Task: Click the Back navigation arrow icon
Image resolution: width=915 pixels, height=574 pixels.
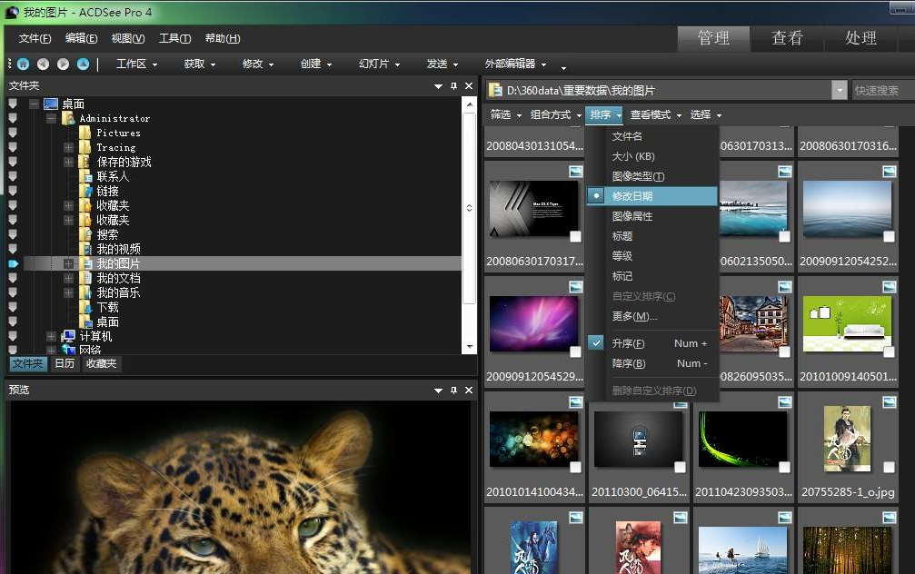Action: coord(44,64)
